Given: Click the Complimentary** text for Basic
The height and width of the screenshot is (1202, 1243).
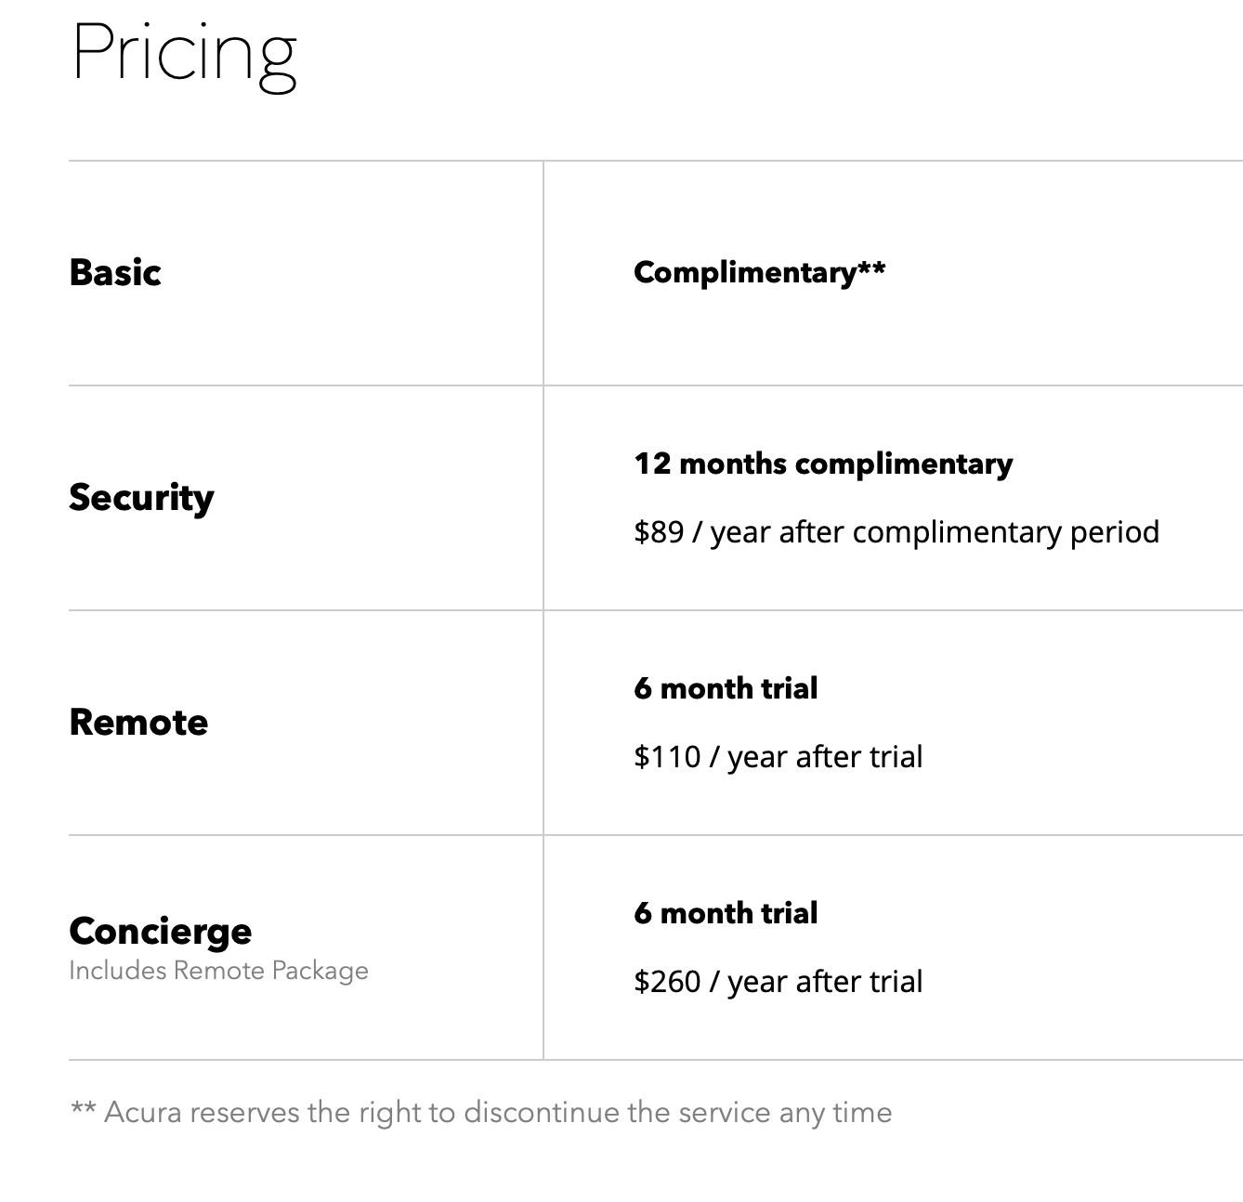Looking at the screenshot, I should (x=759, y=272).
